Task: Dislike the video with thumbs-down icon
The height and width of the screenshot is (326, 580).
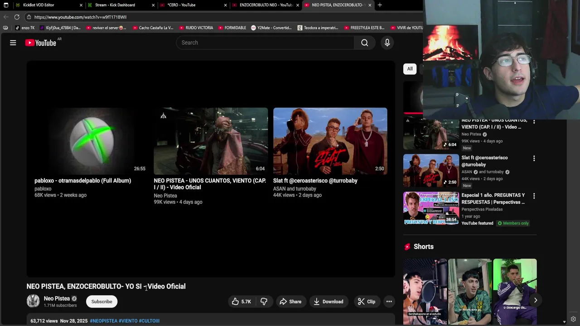Action: click(x=264, y=302)
